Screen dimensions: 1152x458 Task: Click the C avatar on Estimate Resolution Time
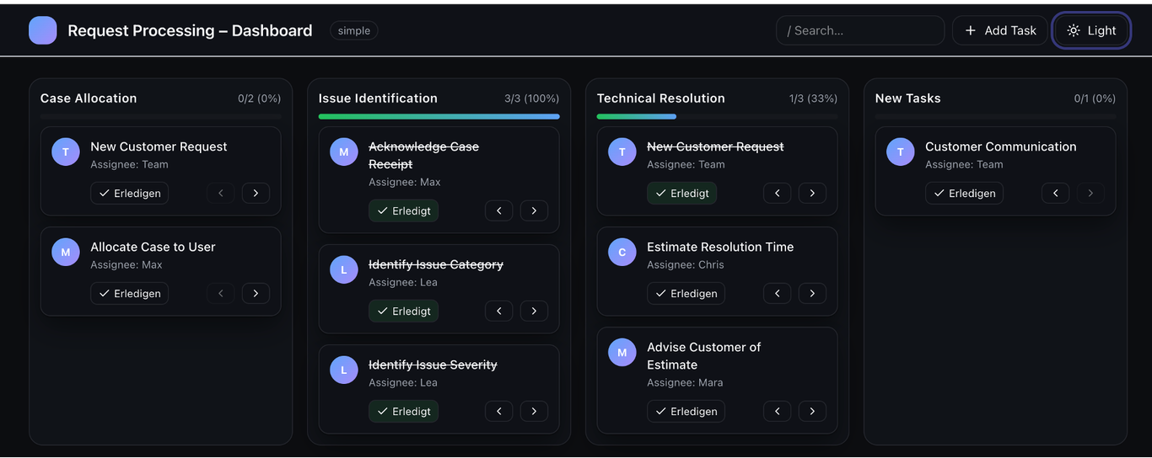pyautogui.click(x=622, y=252)
